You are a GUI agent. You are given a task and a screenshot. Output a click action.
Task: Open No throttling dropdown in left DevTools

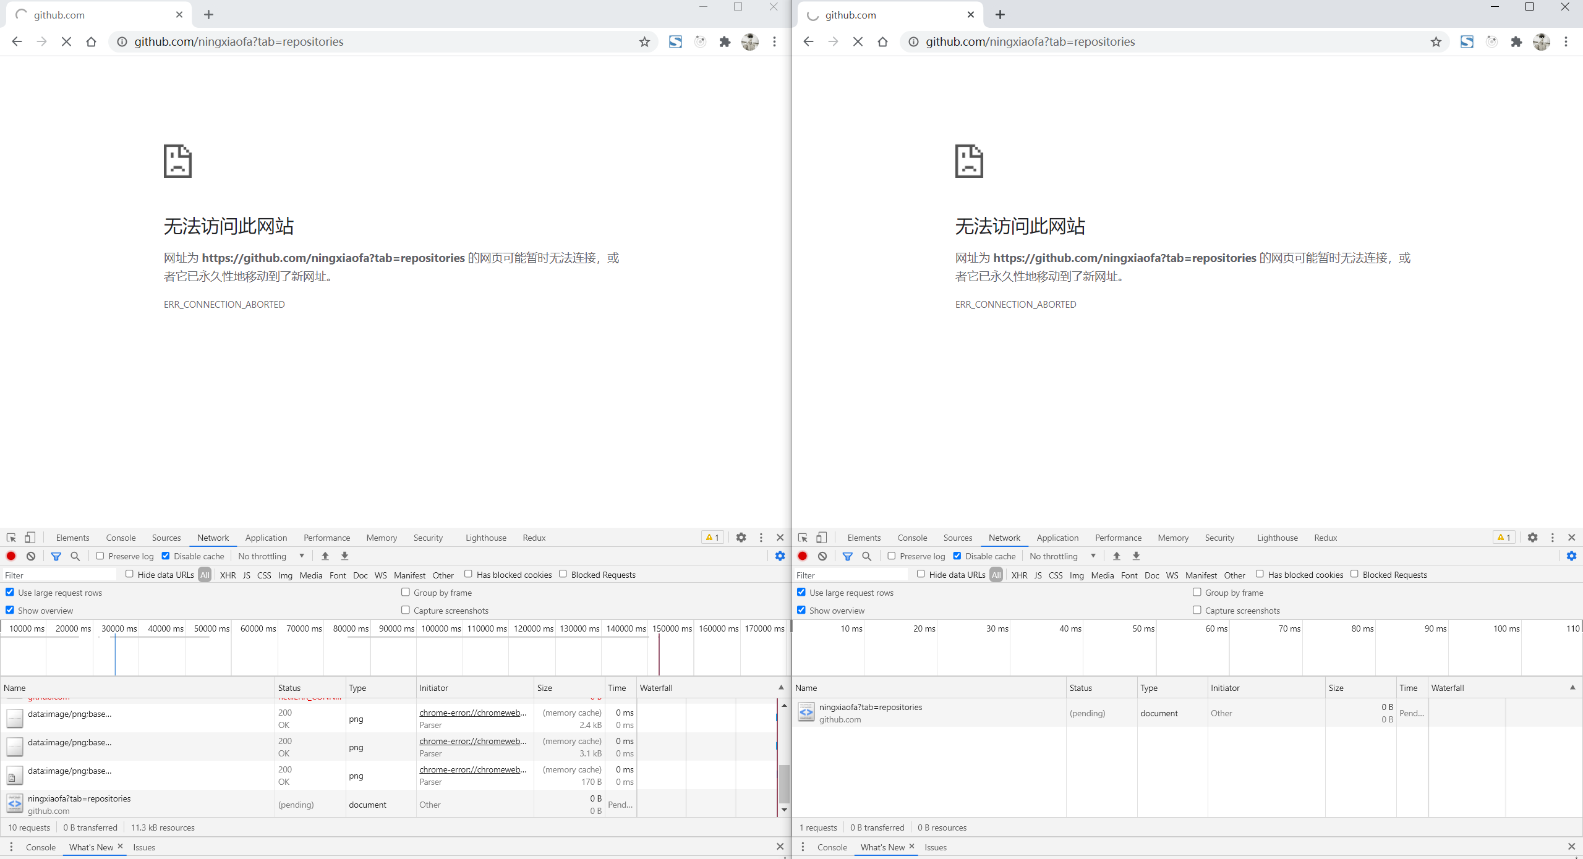(x=271, y=556)
